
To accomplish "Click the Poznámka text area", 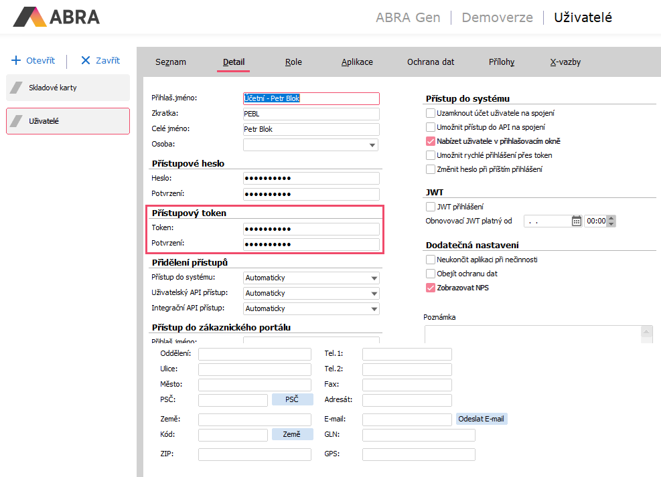I will point(533,335).
